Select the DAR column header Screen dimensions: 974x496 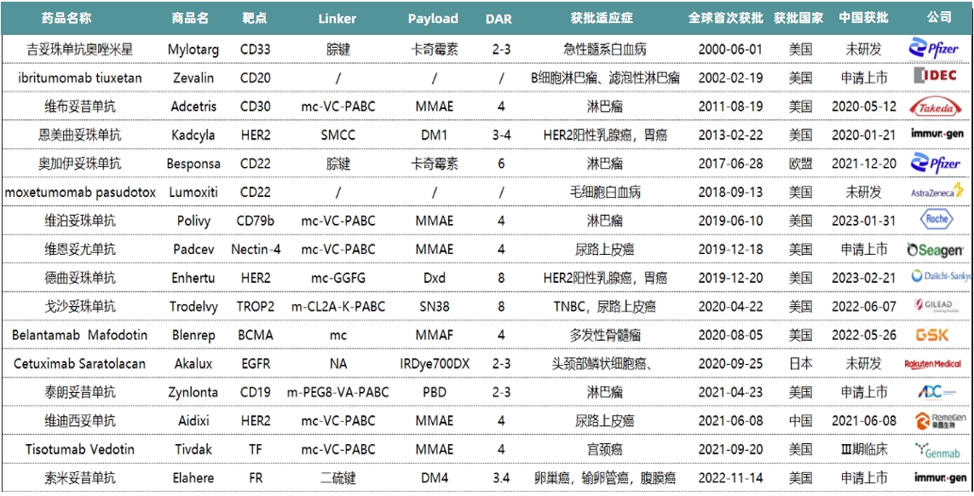tap(499, 18)
